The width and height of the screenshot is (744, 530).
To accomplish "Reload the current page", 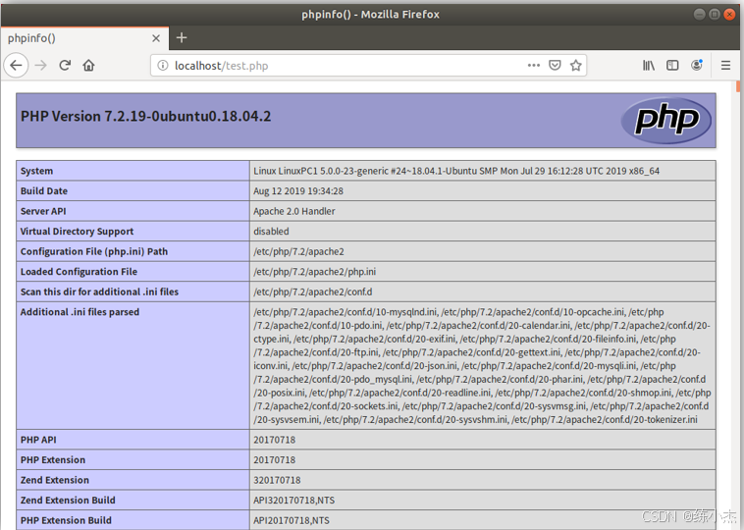I will coord(65,66).
